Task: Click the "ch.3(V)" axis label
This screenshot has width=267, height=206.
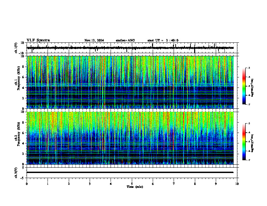Action: pos(16,173)
